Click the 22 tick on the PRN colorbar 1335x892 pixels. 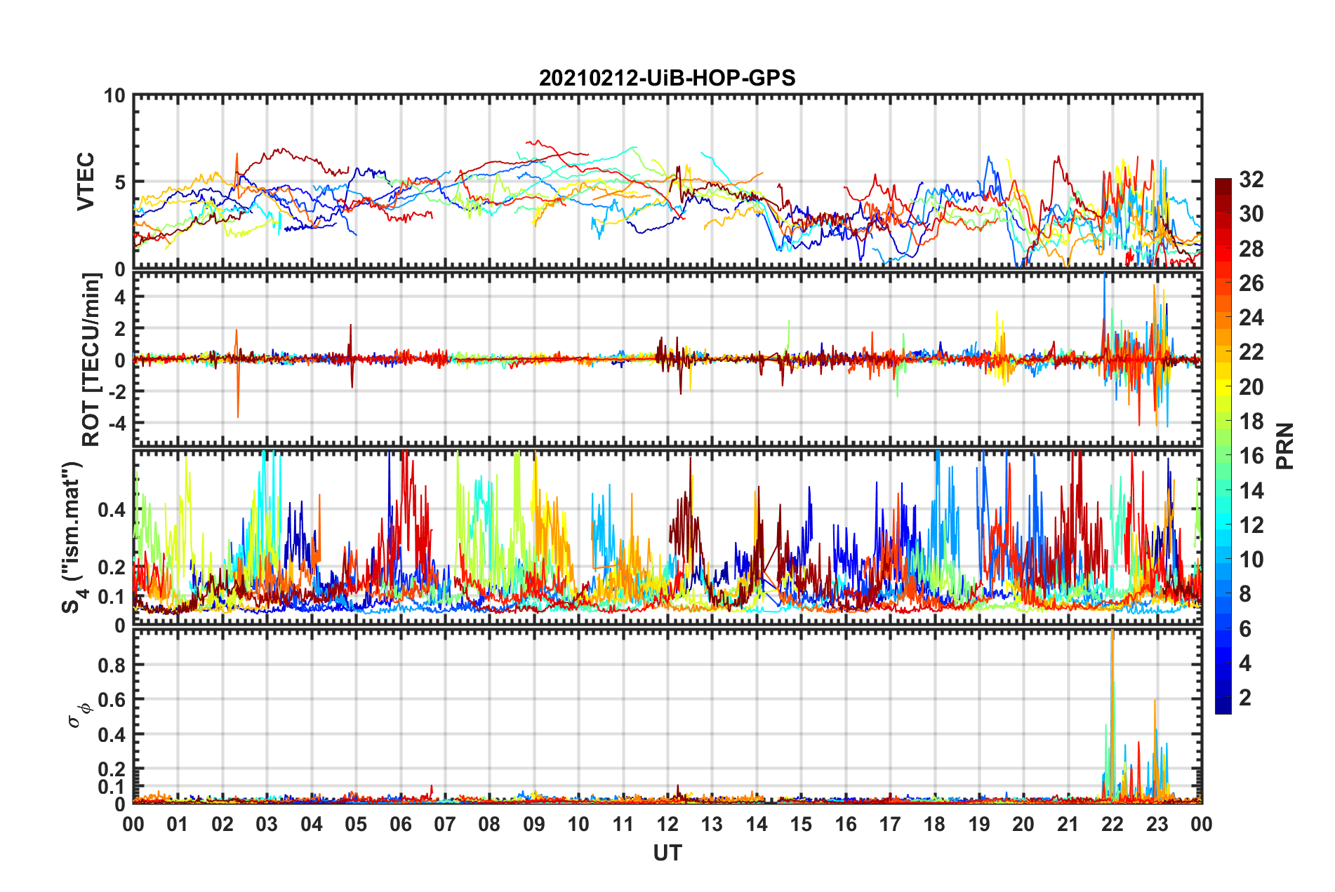tap(1251, 352)
